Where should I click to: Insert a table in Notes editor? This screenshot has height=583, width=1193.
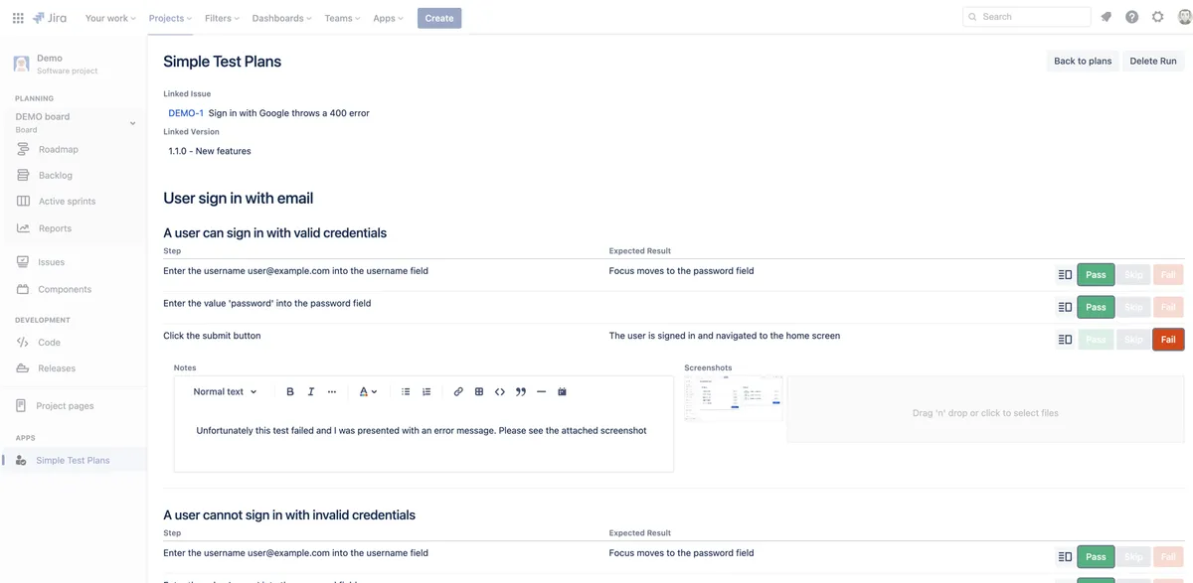479,391
